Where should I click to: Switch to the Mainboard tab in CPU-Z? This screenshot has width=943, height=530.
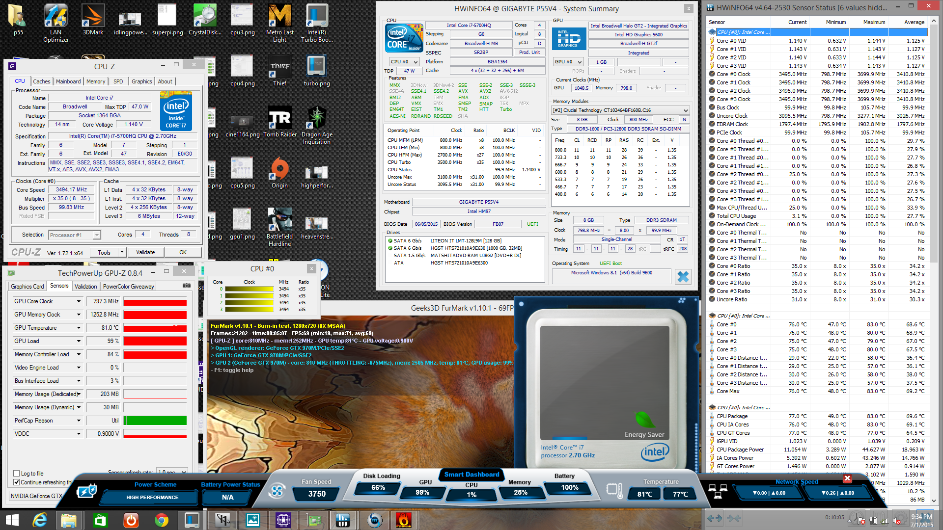click(x=68, y=81)
